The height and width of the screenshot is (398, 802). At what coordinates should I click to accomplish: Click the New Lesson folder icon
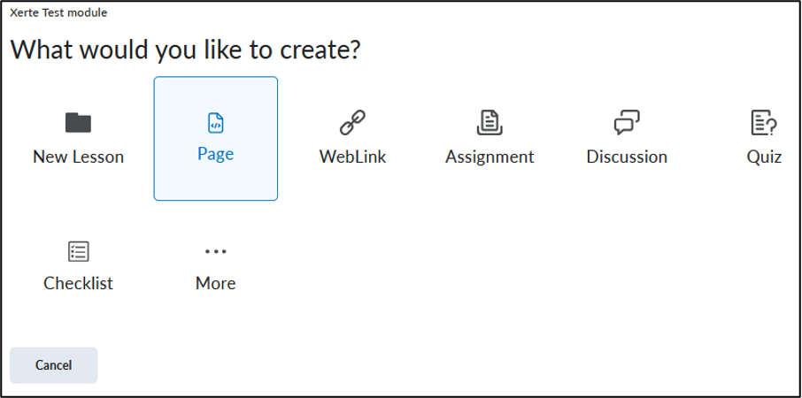(78, 123)
